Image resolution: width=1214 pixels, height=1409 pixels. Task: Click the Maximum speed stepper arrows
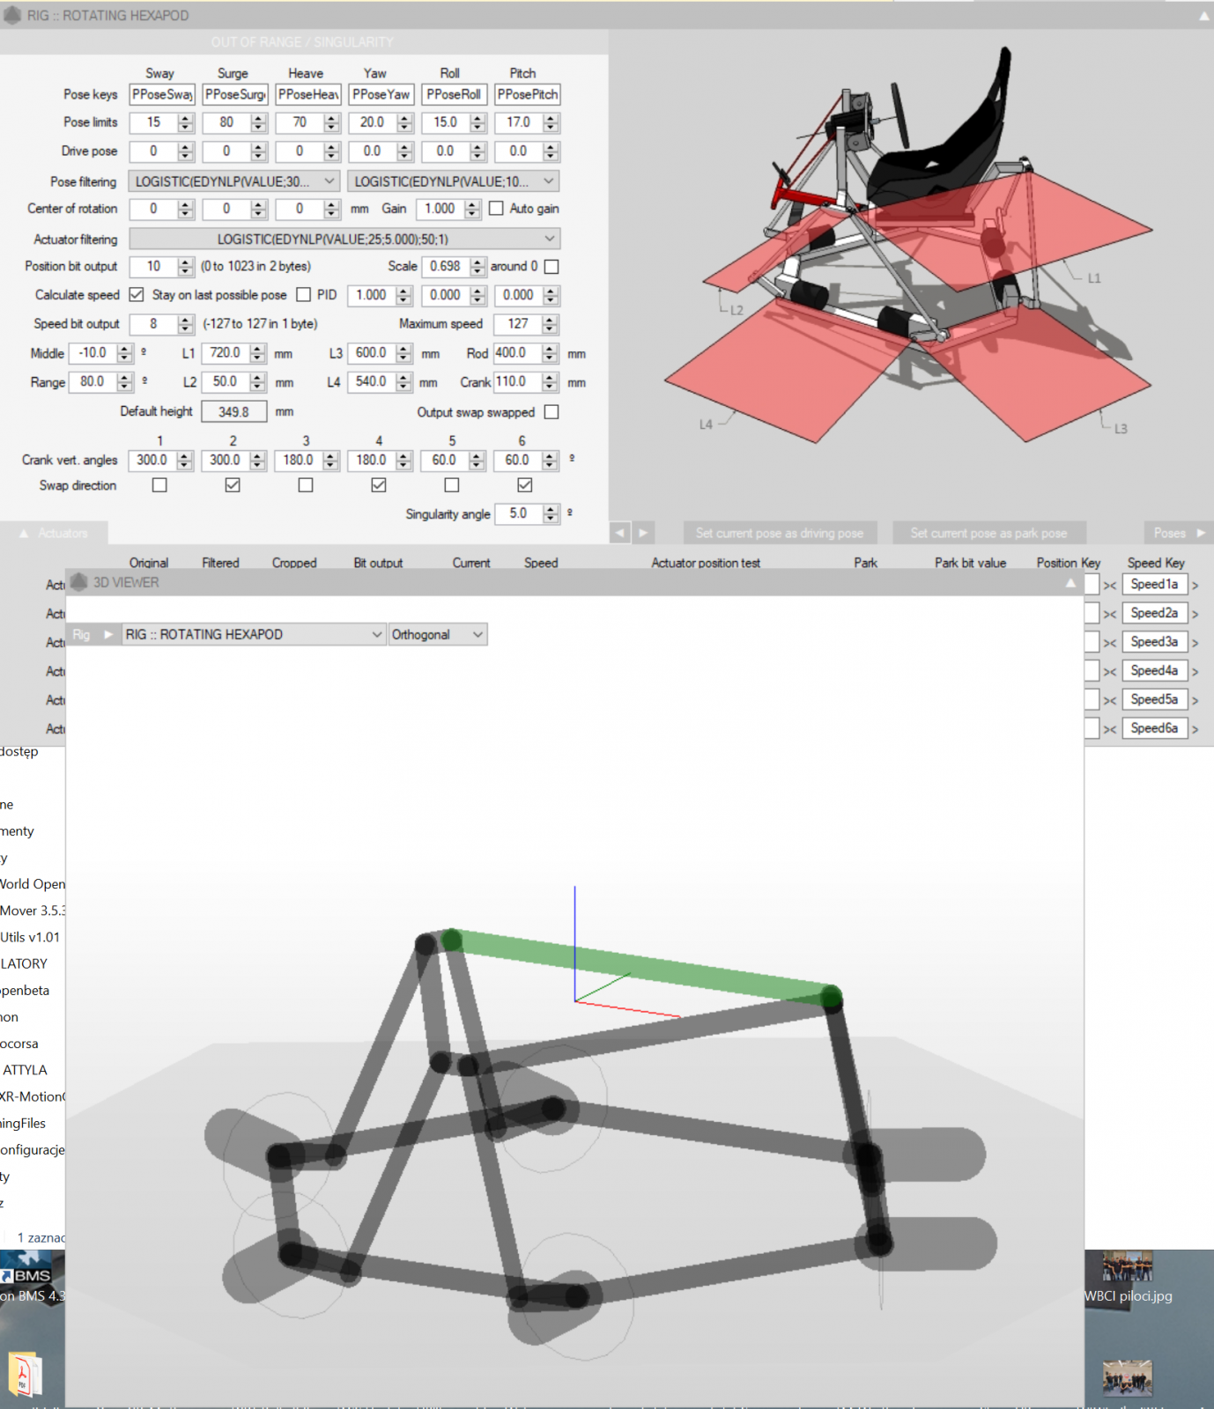click(x=551, y=324)
